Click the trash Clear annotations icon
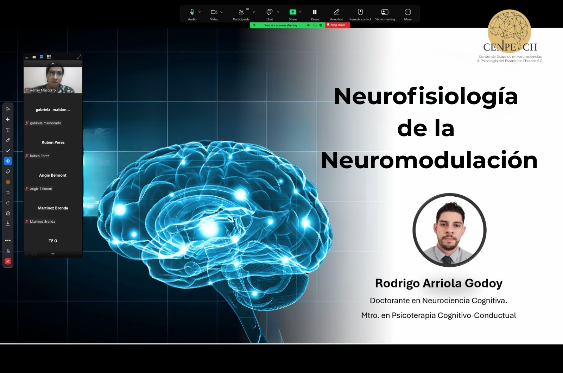The image size is (563, 373). pos(8,213)
